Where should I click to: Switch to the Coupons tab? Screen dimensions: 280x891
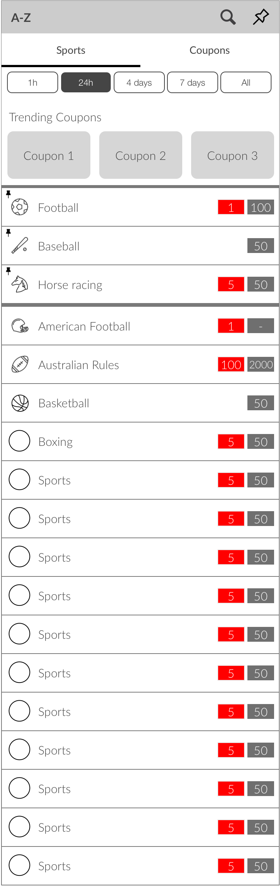click(x=210, y=50)
